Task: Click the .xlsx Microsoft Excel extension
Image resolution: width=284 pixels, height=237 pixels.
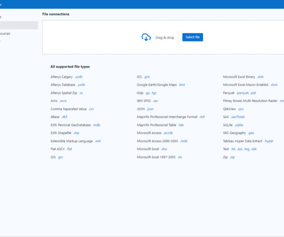Action: tap(164, 149)
